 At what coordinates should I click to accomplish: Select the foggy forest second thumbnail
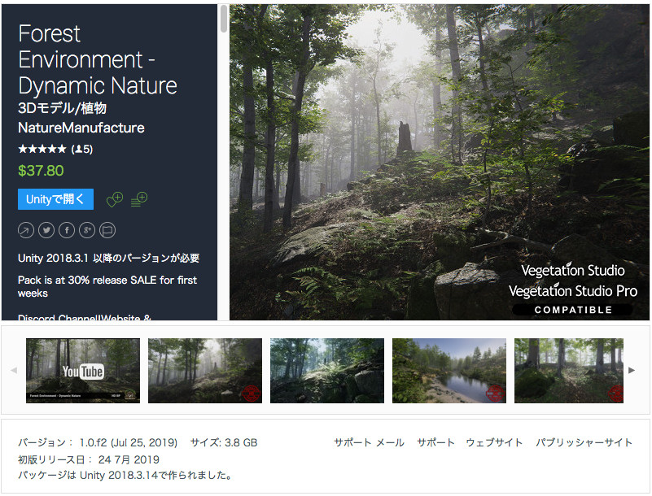tap(205, 371)
